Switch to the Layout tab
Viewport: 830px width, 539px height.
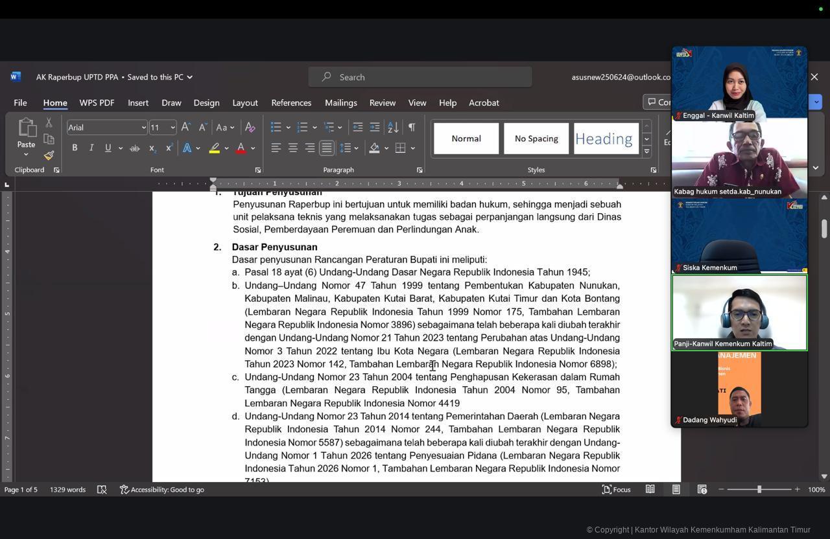click(x=245, y=103)
